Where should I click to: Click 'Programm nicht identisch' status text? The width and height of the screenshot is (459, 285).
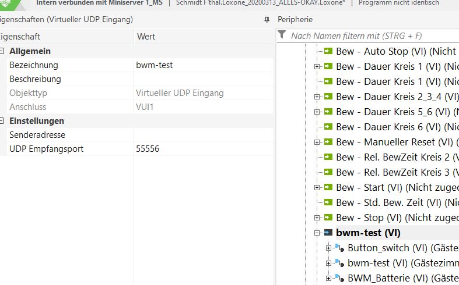pyautogui.click(x=399, y=3)
